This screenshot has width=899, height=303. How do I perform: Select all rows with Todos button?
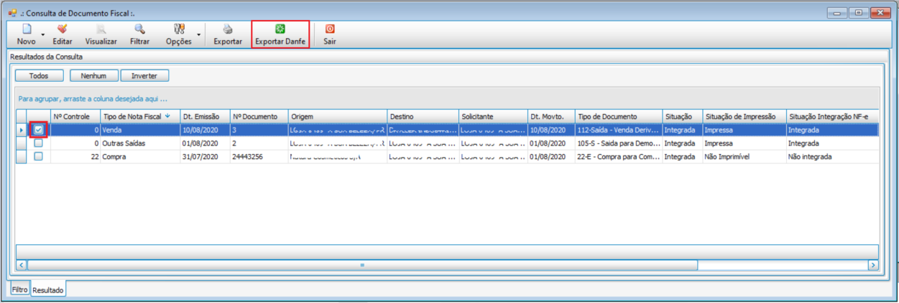coord(39,75)
